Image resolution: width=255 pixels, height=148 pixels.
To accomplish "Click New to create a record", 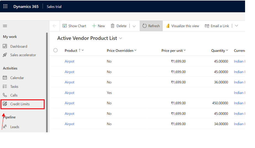I will point(99,26).
